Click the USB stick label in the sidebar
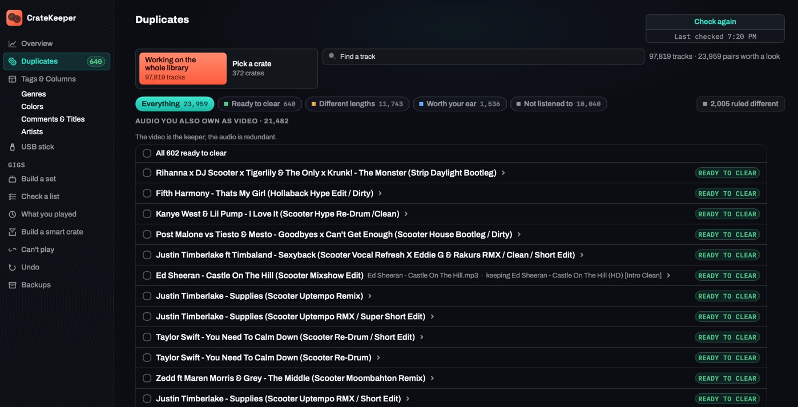 (x=38, y=147)
